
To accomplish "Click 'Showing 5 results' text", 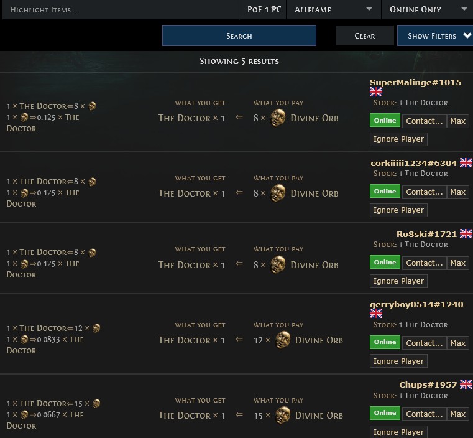I will pos(239,61).
